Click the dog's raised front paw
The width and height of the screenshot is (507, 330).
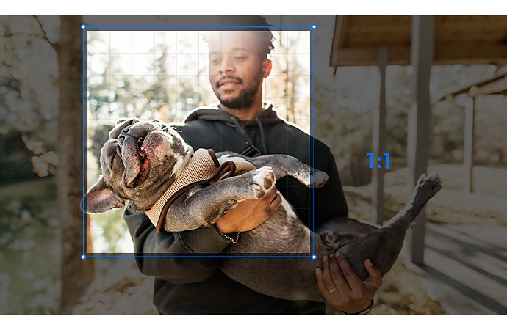[x=265, y=184]
